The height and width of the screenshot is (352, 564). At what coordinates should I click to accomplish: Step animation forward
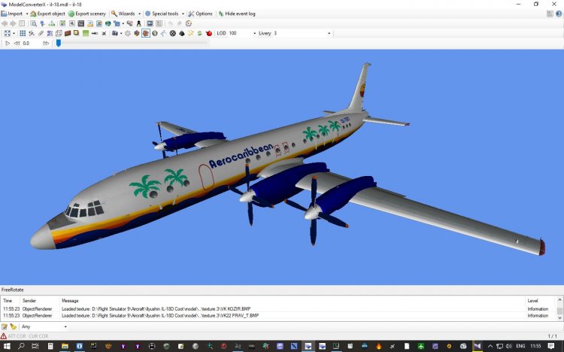pos(46,43)
